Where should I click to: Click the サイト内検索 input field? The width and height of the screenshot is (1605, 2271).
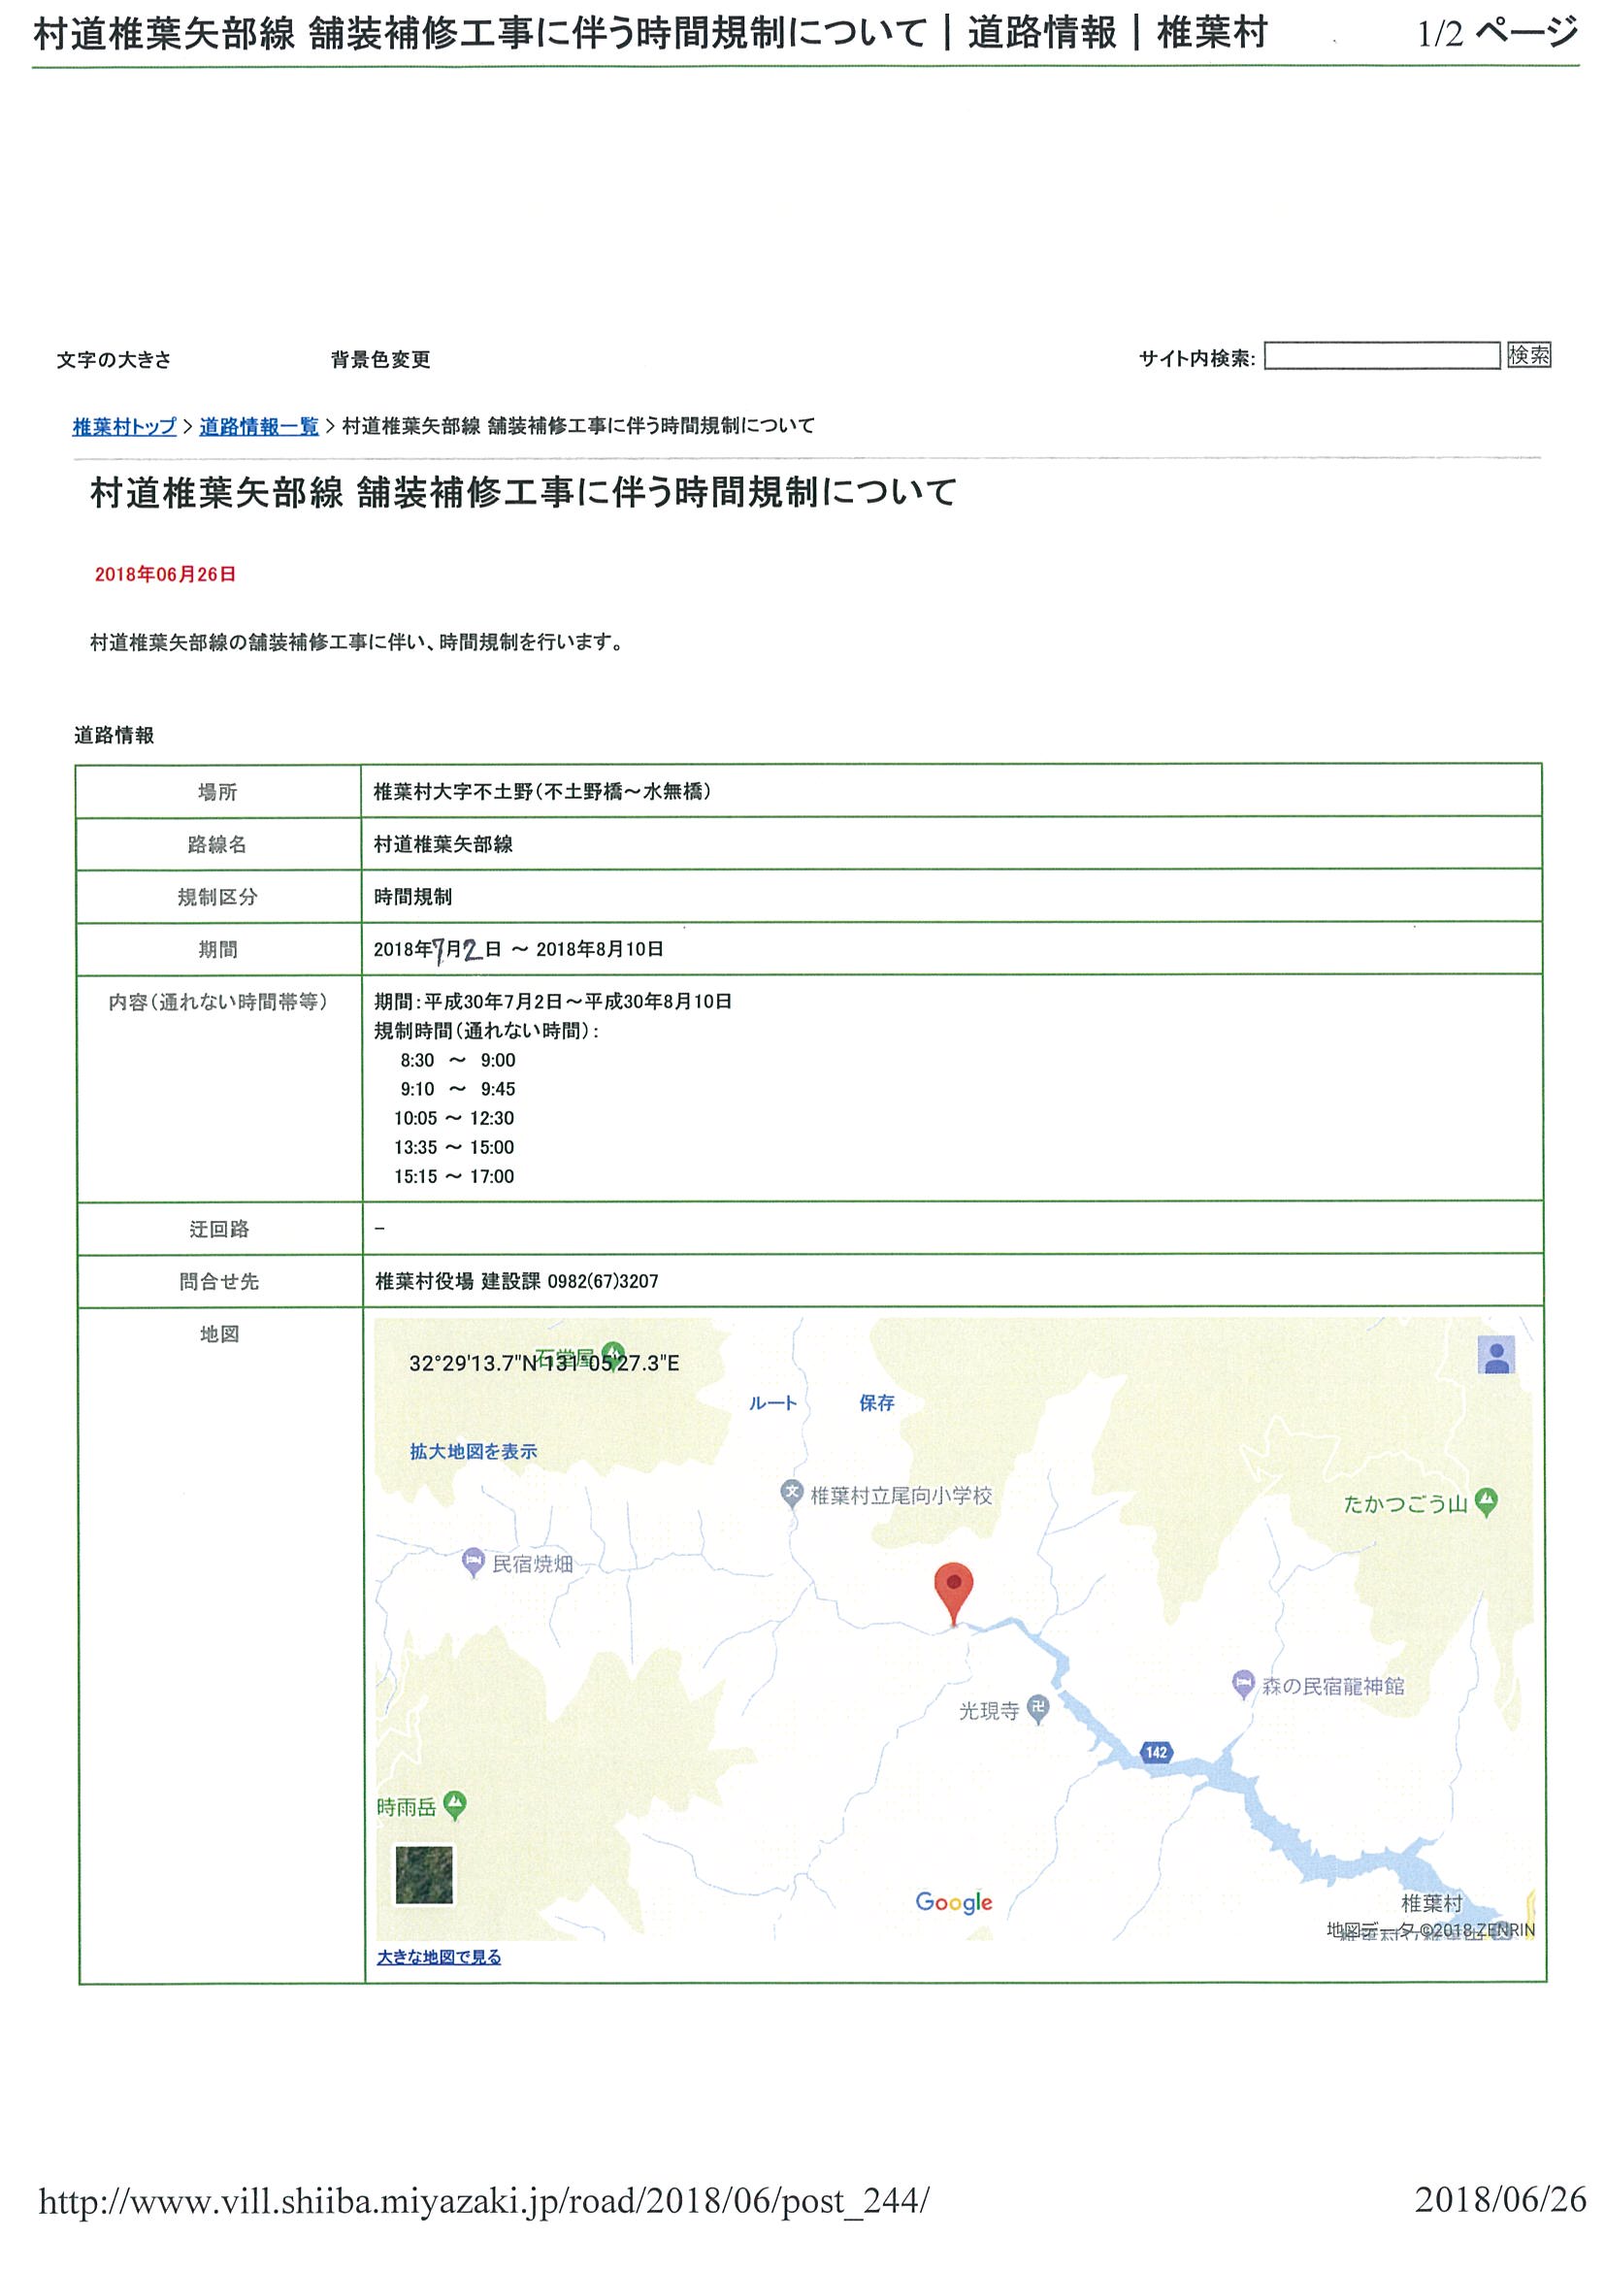(1382, 356)
